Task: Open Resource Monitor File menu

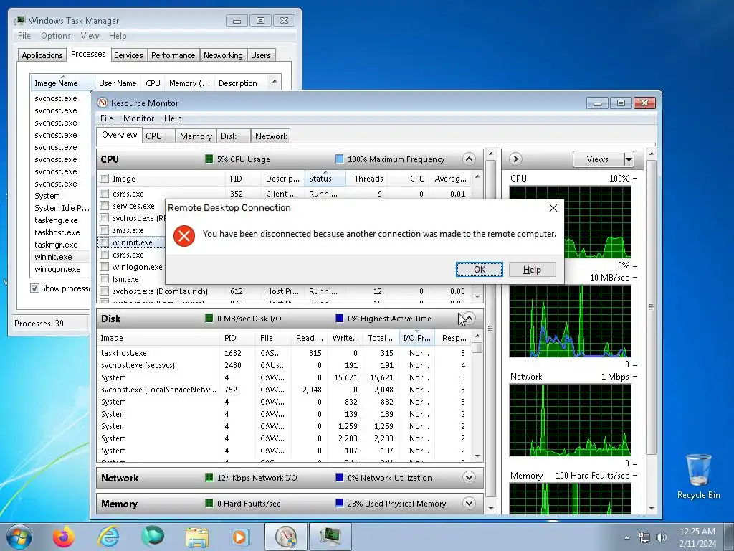Action: pyautogui.click(x=106, y=118)
